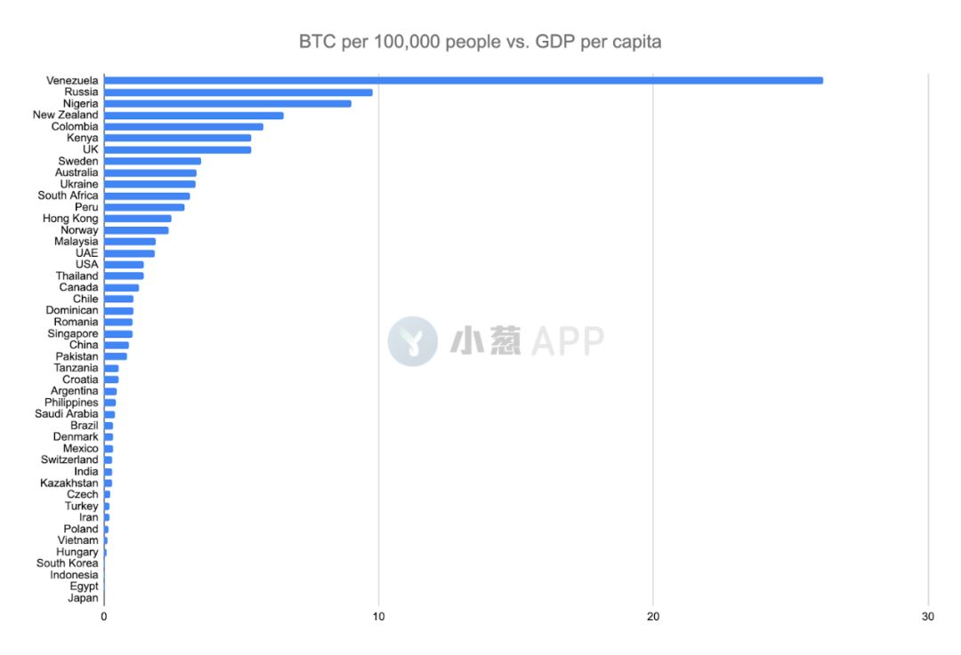The image size is (961, 655).
Task: Click the Nigeria bar
Action: tap(227, 103)
